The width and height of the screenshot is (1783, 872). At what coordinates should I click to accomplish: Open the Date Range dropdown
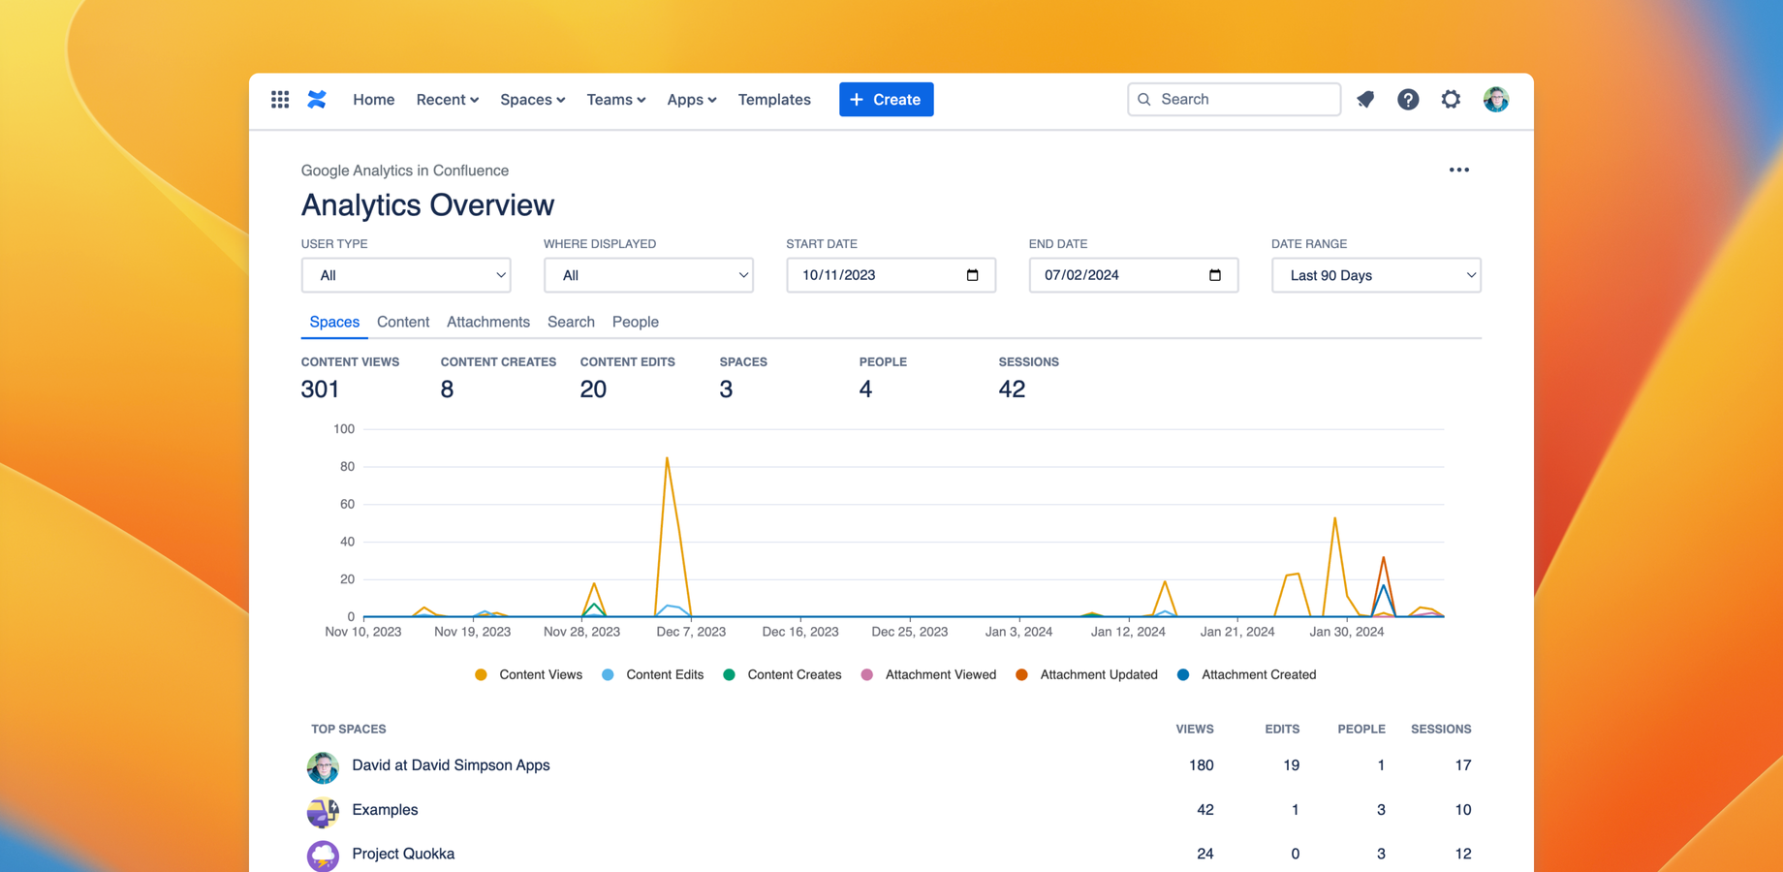point(1376,275)
